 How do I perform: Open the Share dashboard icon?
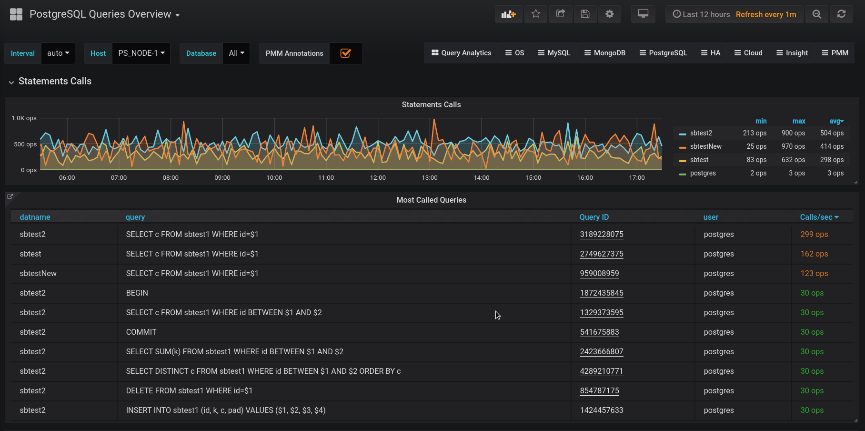pos(561,14)
